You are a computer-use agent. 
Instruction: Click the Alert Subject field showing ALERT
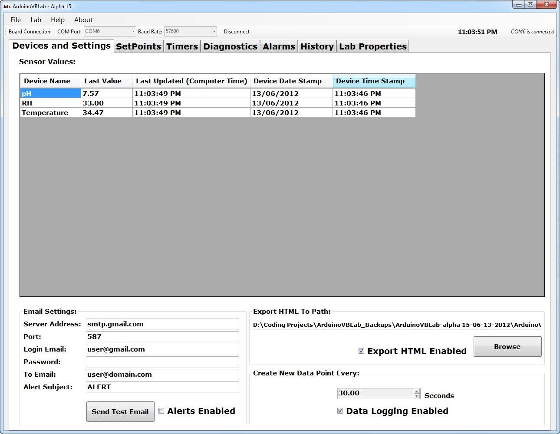click(x=162, y=387)
